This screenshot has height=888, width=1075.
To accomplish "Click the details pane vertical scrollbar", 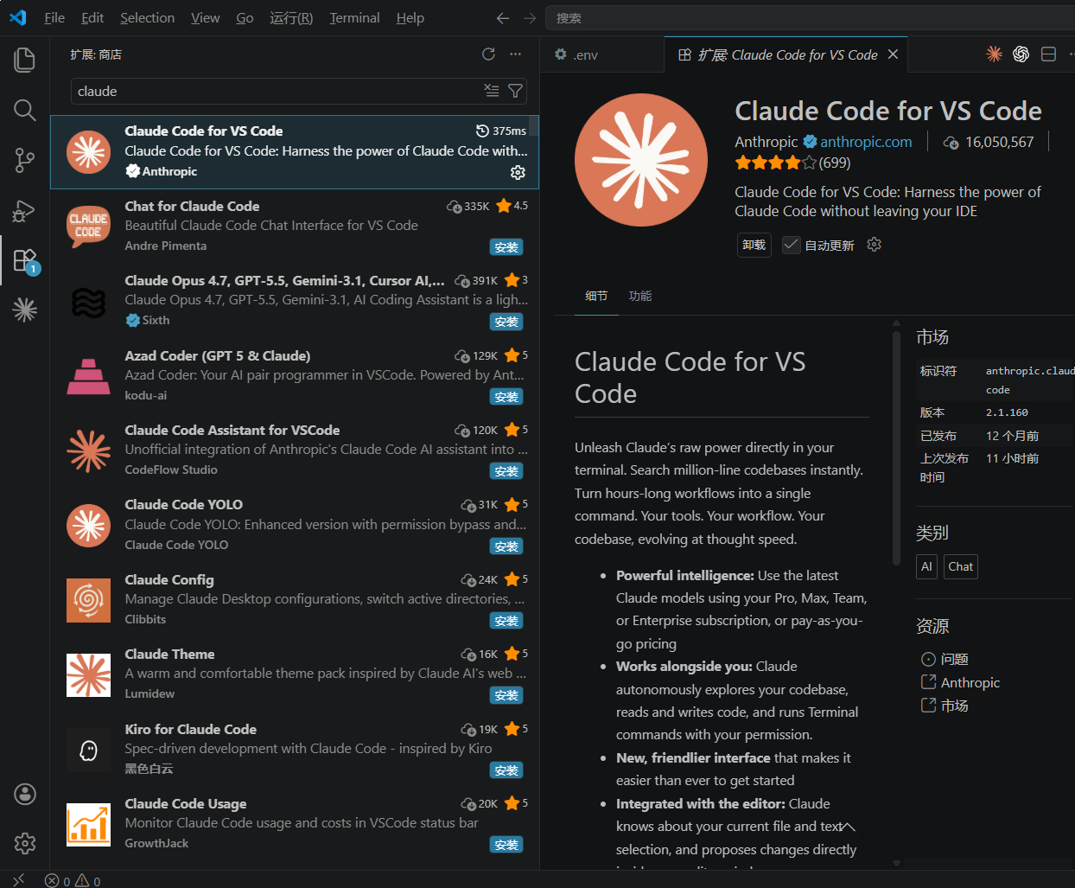I will pyautogui.click(x=896, y=448).
